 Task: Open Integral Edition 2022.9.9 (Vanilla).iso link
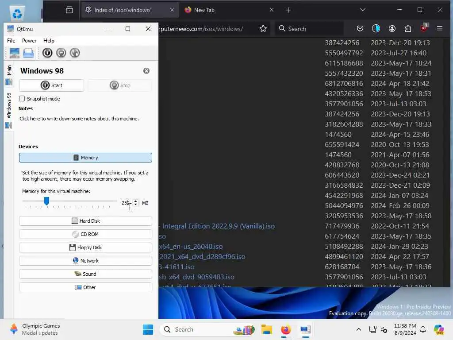pos(218,226)
